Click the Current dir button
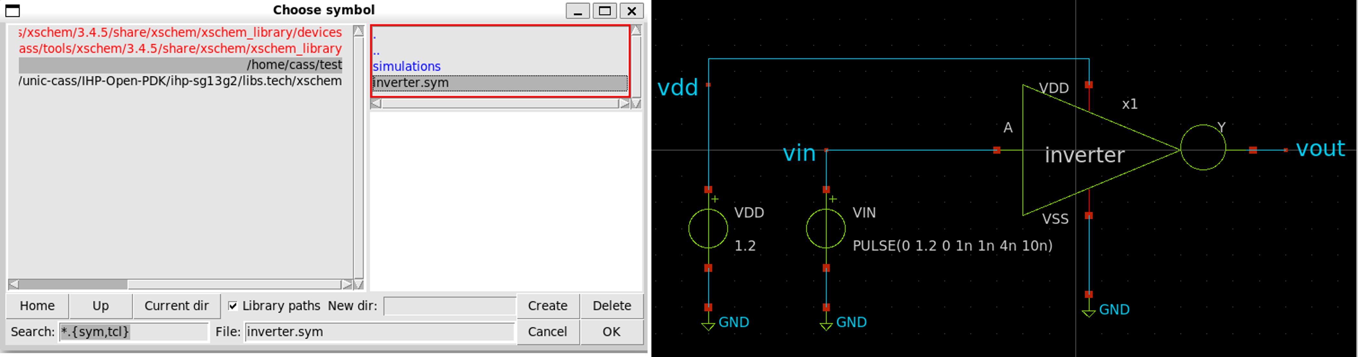Viewport: 1358px width, 357px height. coord(176,305)
